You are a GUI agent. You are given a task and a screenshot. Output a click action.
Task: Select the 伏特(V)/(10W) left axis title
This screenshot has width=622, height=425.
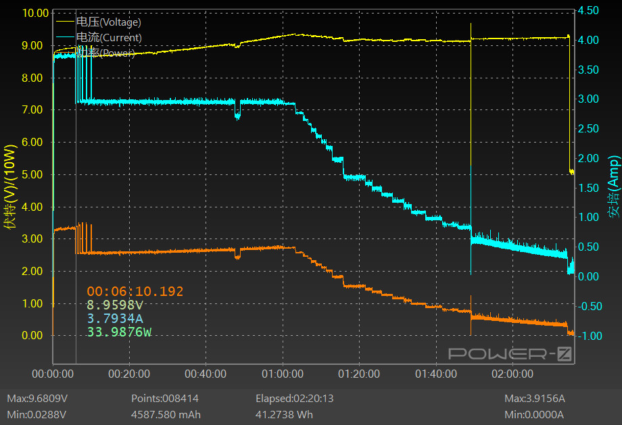point(9,187)
